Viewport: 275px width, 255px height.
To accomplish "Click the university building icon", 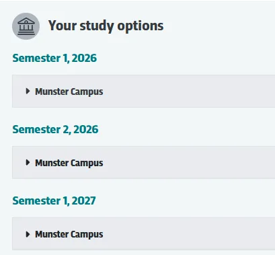I will pyautogui.click(x=26, y=26).
